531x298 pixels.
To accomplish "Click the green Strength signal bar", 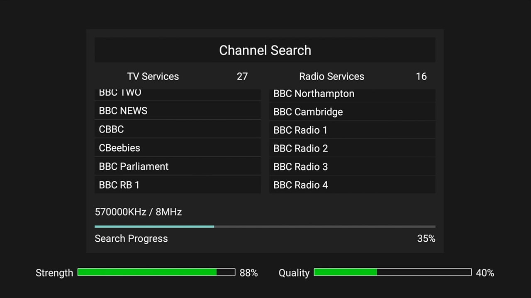I will click(156, 272).
